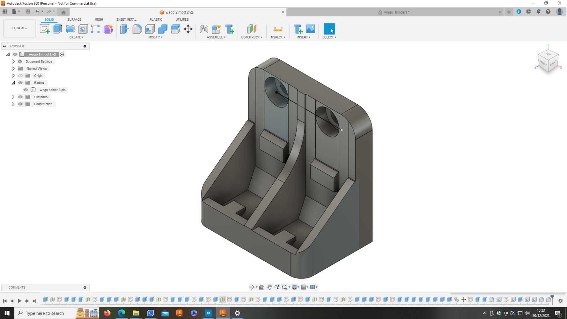Toggle Sketches folder visibility

pos(20,97)
